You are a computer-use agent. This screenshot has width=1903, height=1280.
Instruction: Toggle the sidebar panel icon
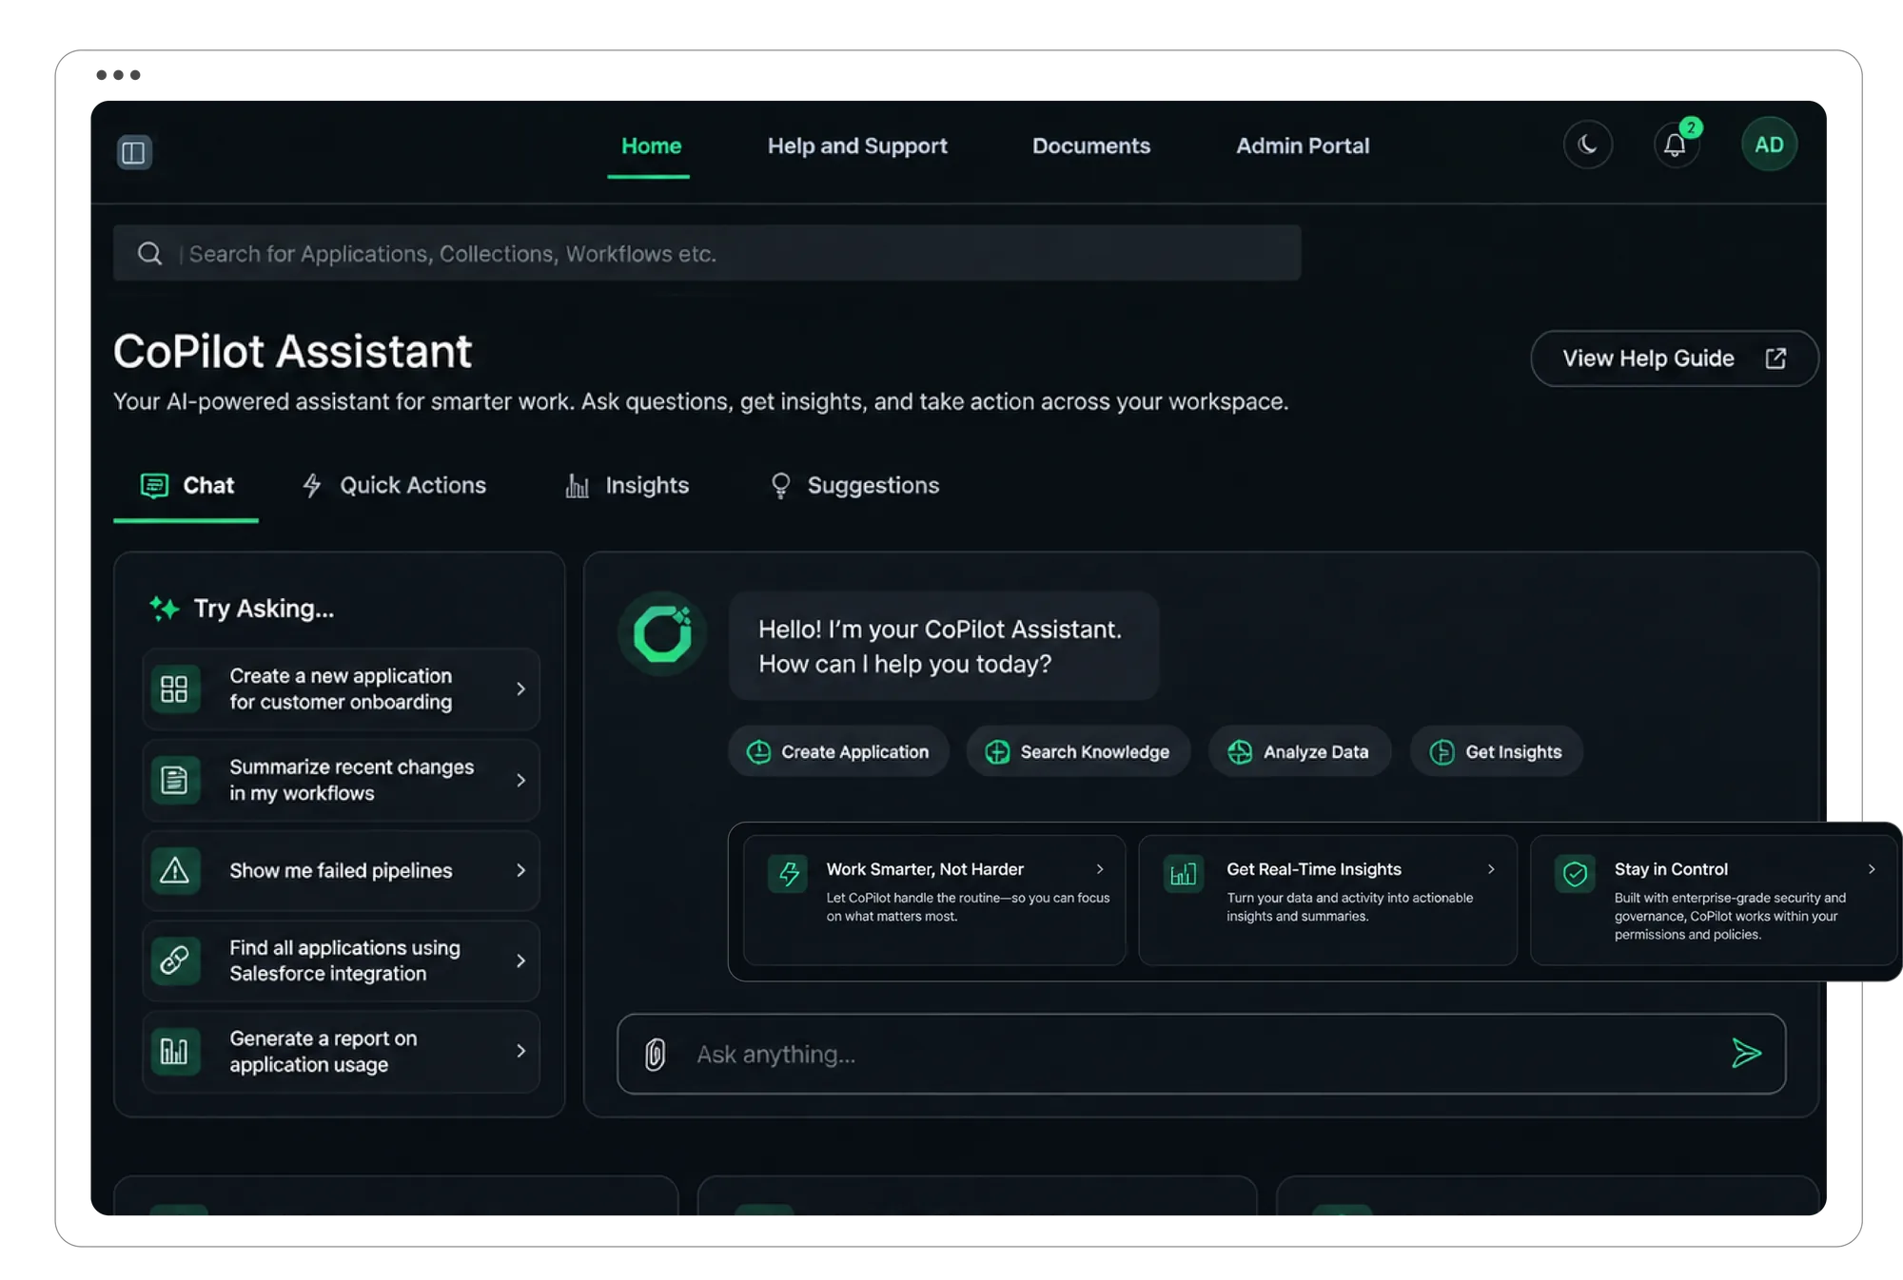click(x=134, y=152)
